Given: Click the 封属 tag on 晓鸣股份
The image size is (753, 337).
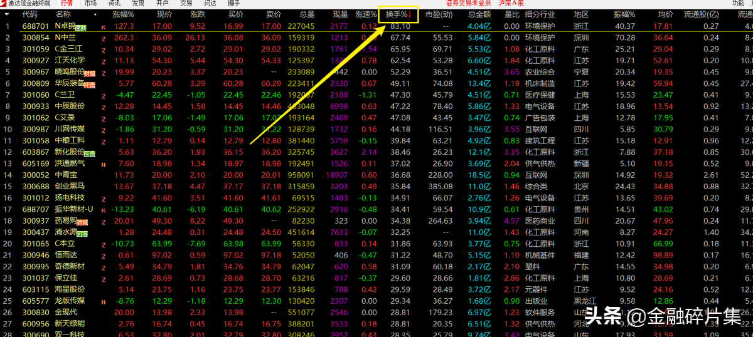Looking at the screenshot, I should pyautogui.click(x=90, y=73).
